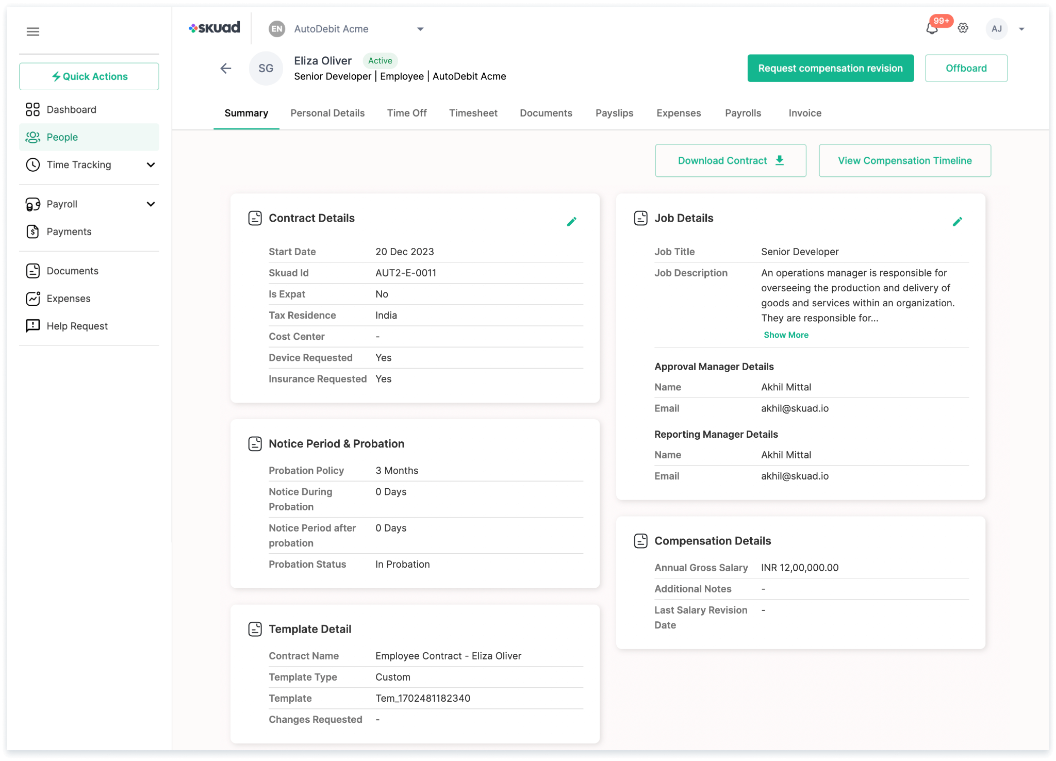Open the Dashboard sidebar item
Viewport: 1056px width, 761px height.
click(x=71, y=109)
